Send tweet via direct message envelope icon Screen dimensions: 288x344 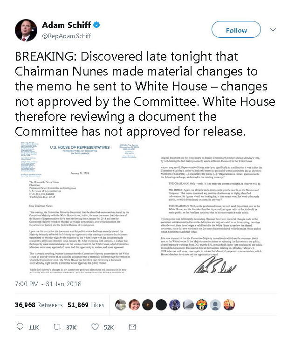tap(132, 327)
